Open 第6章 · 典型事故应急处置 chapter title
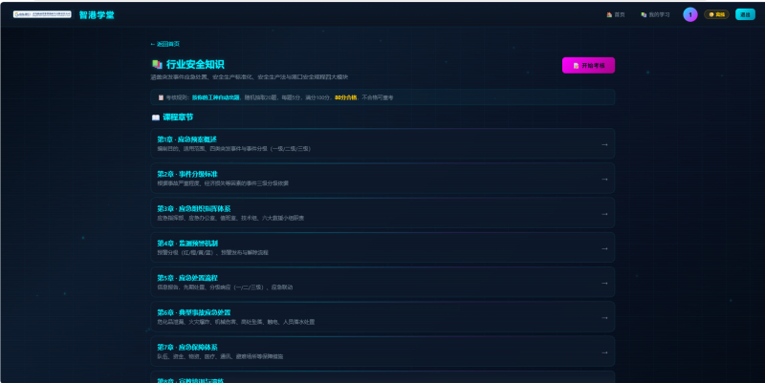 [x=194, y=312]
